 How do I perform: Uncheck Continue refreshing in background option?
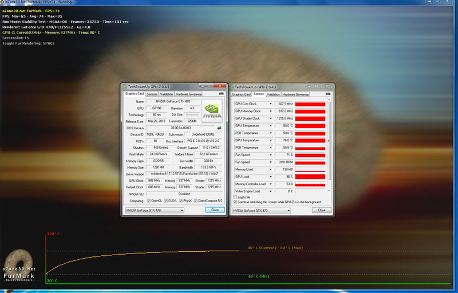click(235, 202)
